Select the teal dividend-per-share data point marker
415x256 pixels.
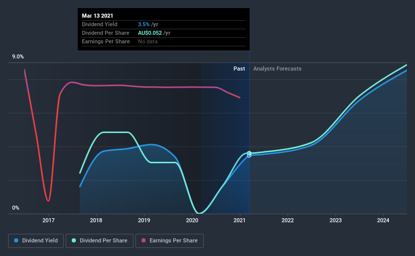pyautogui.click(x=249, y=153)
